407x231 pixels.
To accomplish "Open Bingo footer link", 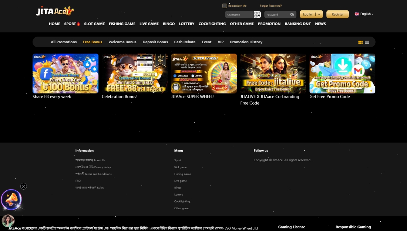I will pyautogui.click(x=178, y=188).
